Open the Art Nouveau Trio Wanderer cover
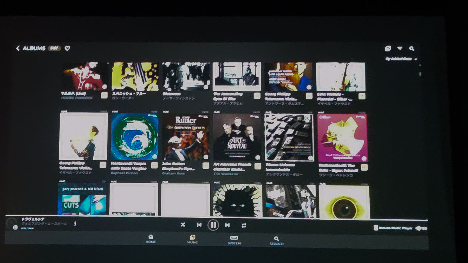This screenshot has height=263, width=468. tap(237, 137)
